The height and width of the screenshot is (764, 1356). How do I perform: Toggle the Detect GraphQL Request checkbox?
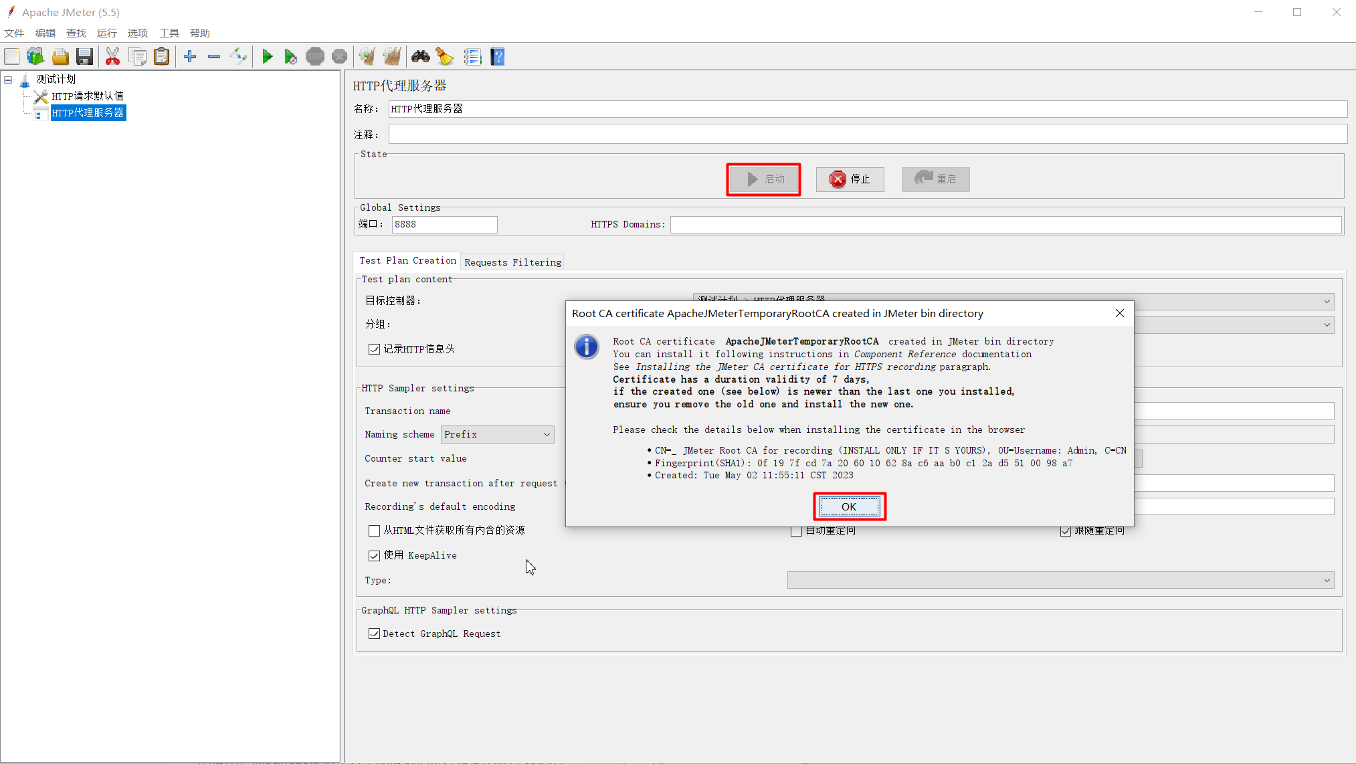[x=374, y=634]
